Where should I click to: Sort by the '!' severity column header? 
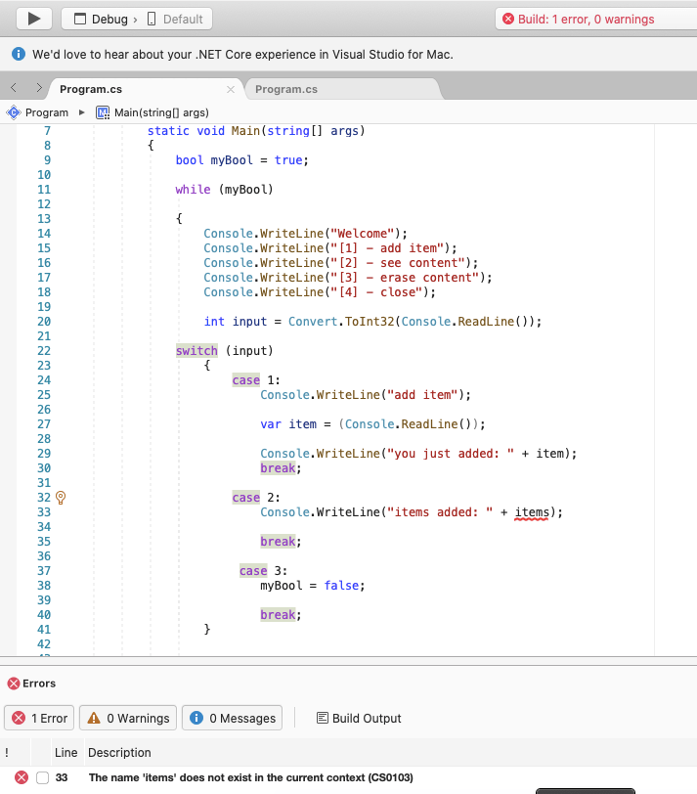click(7, 753)
